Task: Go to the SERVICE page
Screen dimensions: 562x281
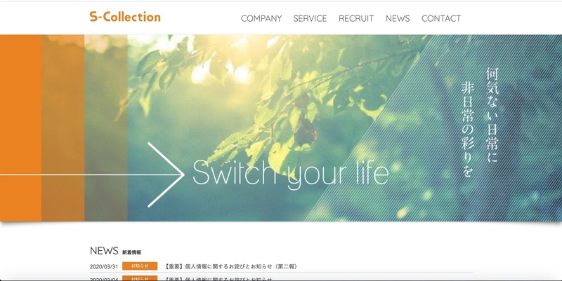Action: (x=310, y=19)
